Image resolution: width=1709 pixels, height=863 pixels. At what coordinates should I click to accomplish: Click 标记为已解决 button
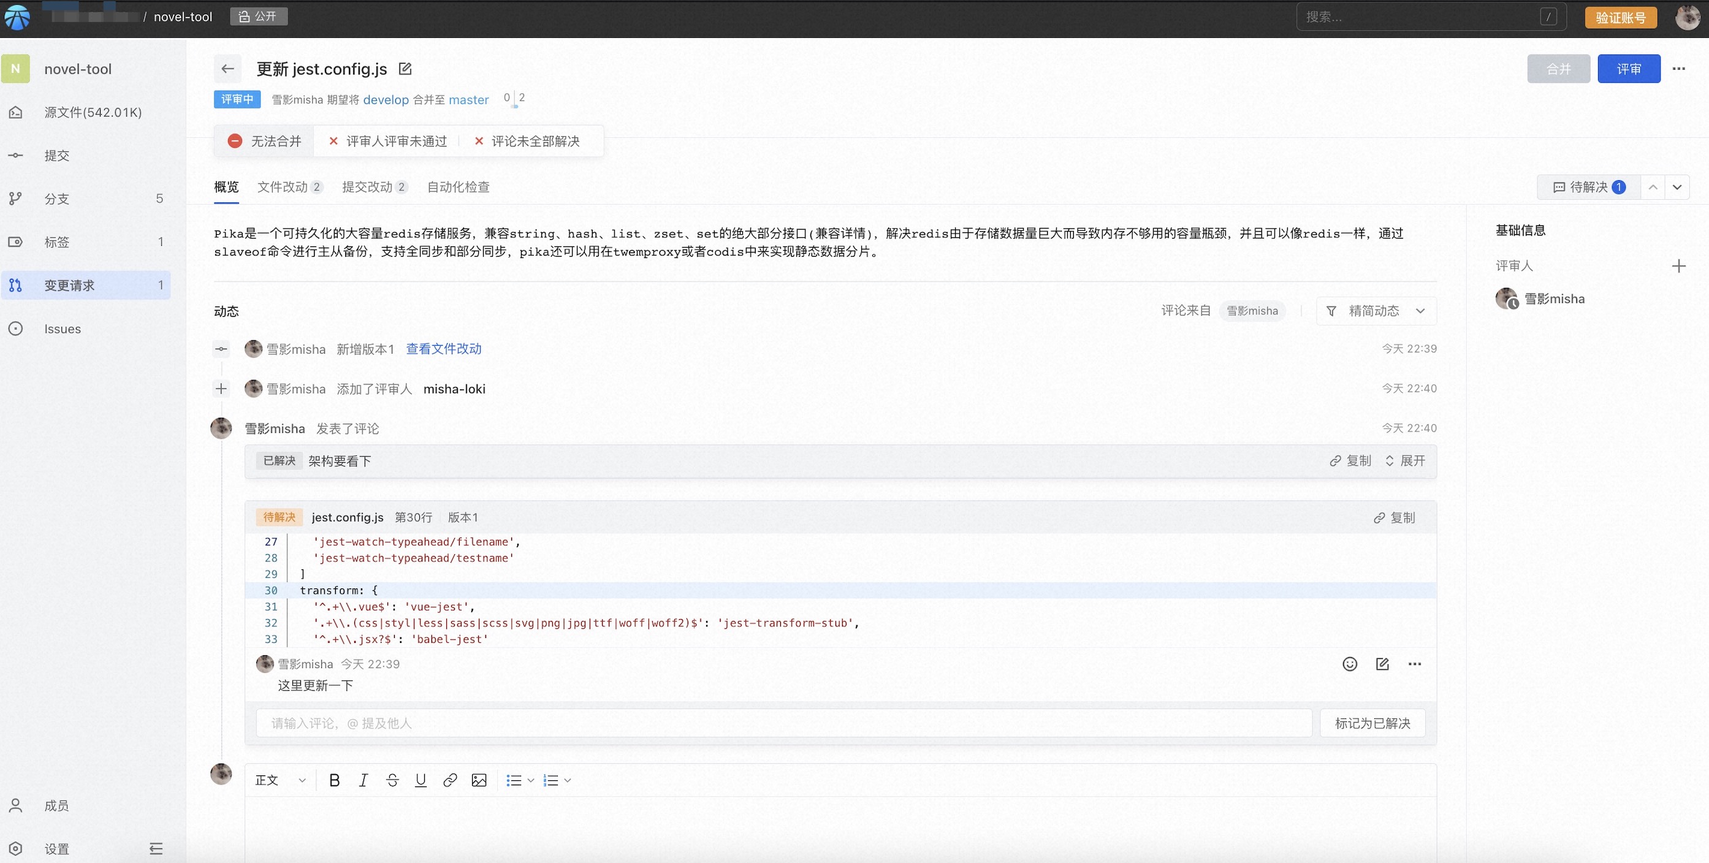click(1372, 723)
